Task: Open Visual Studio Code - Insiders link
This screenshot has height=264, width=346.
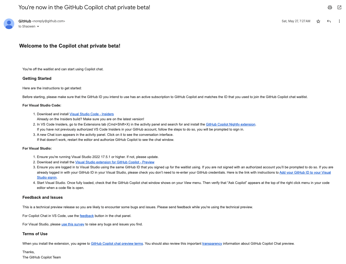Action: click(x=92, y=114)
